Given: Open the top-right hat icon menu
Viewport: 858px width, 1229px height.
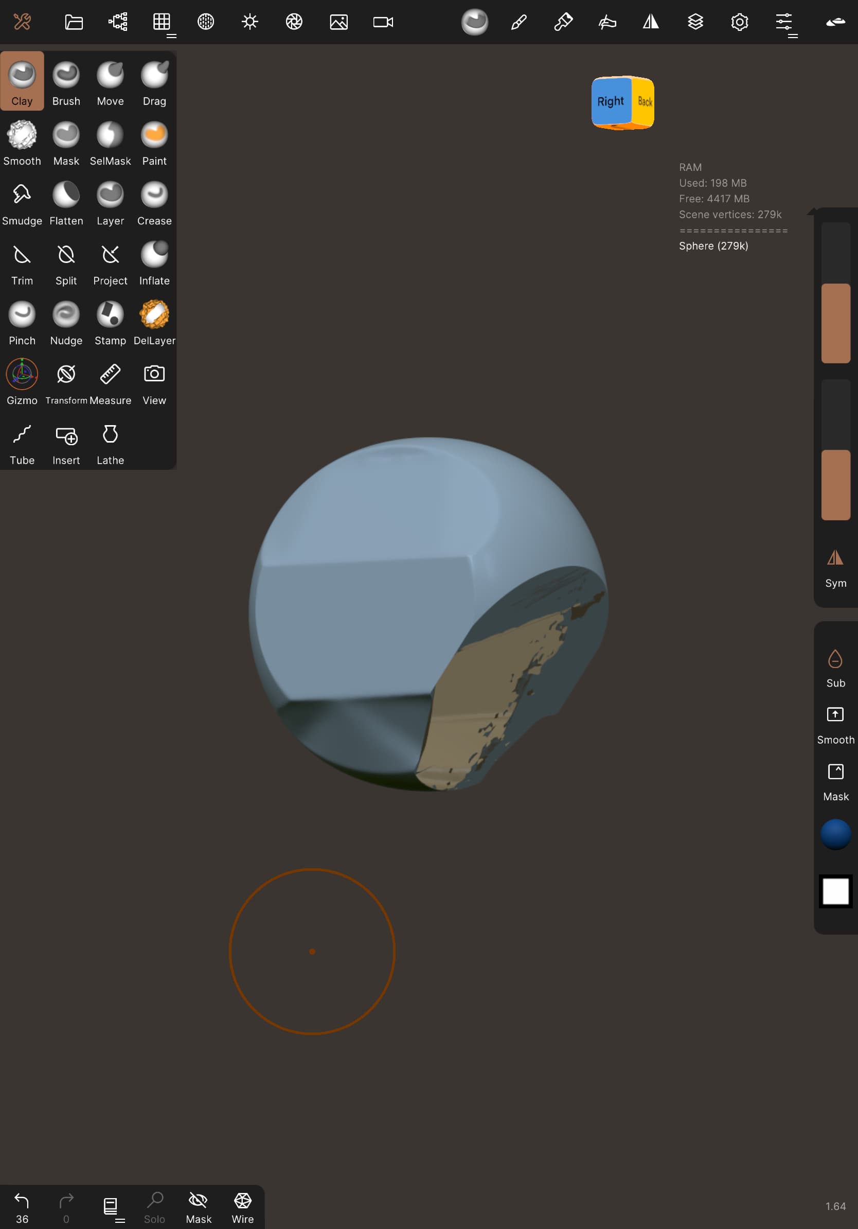Looking at the screenshot, I should (835, 22).
